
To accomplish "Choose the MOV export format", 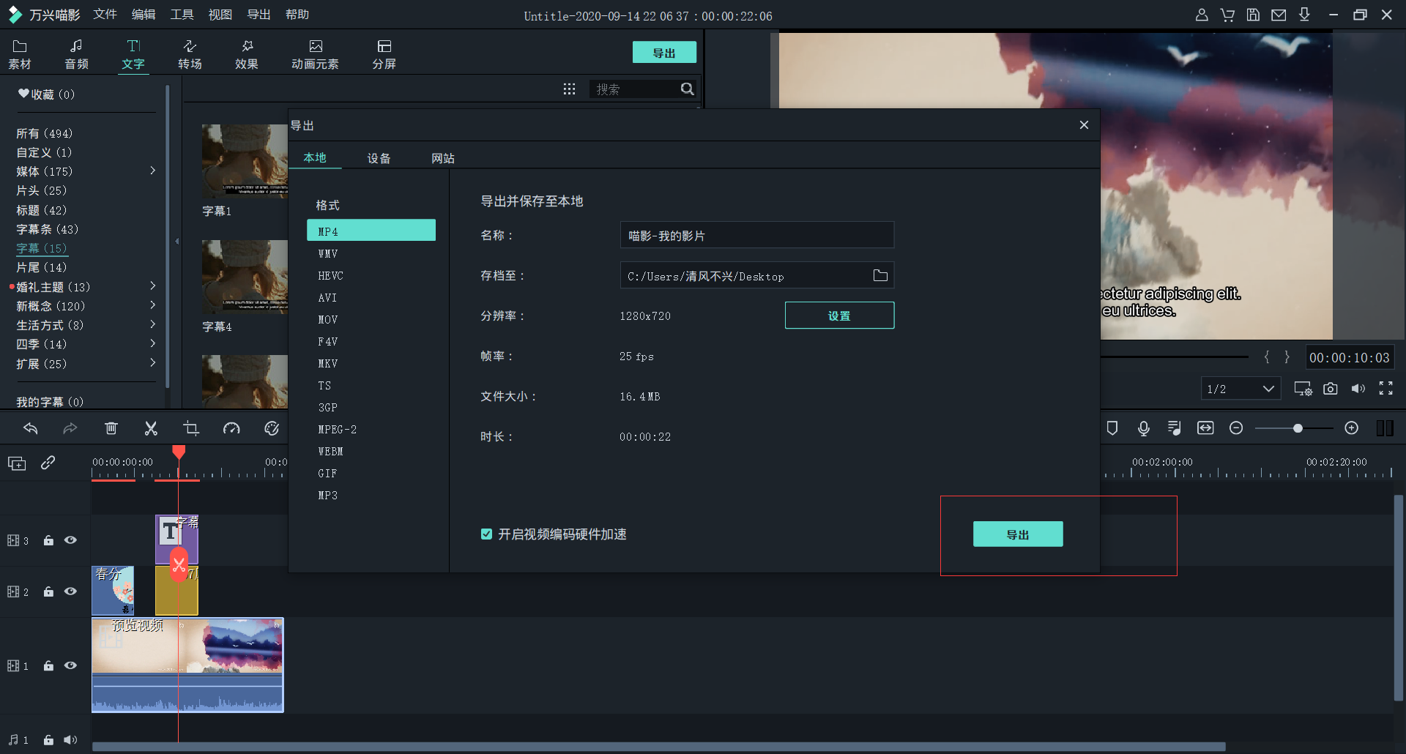I will [x=328, y=320].
